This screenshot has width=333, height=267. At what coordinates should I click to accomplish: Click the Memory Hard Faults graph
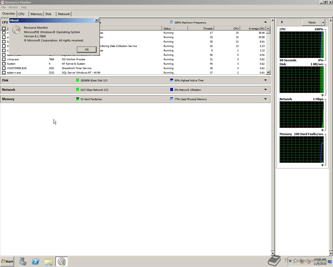(302, 150)
